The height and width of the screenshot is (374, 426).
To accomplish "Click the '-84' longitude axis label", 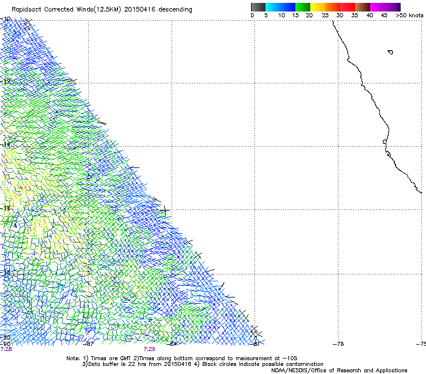I will [172, 344].
